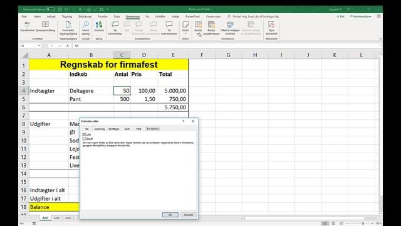
Task: Click the Select All corner triangle
Action: coord(25,55)
